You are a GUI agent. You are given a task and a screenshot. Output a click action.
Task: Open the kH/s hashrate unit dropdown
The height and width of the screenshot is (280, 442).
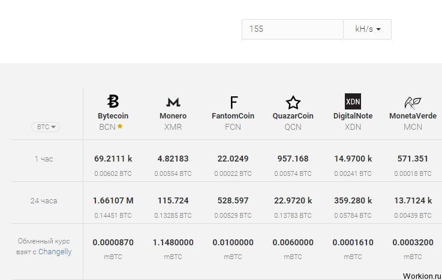pyautogui.click(x=367, y=29)
